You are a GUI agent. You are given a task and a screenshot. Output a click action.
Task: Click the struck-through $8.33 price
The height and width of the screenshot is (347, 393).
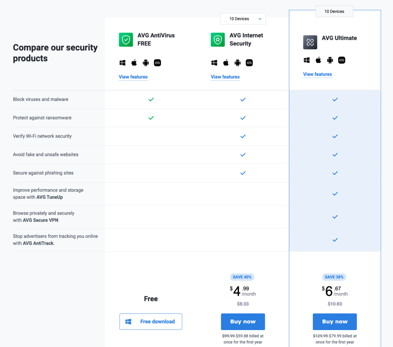(x=243, y=304)
